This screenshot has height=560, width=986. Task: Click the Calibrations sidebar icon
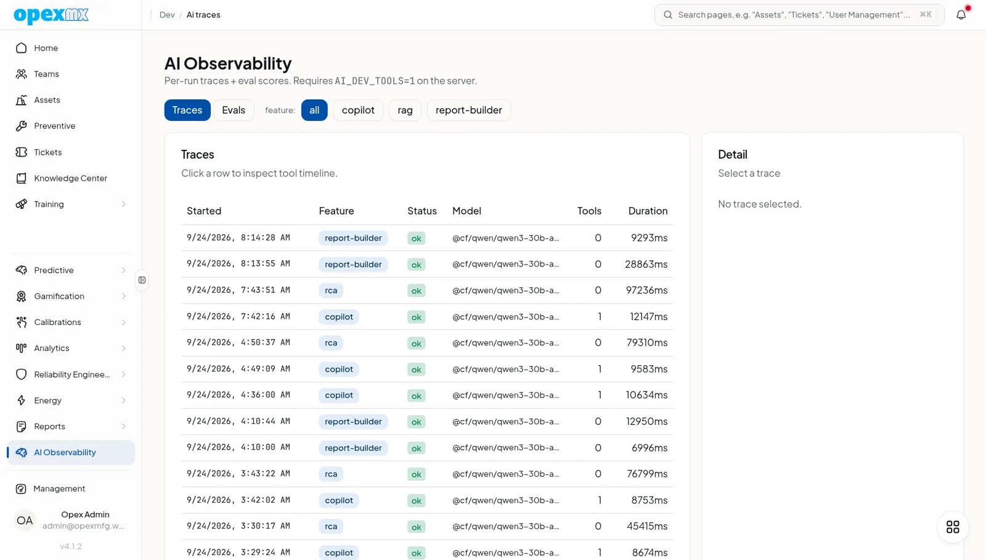(22, 322)
